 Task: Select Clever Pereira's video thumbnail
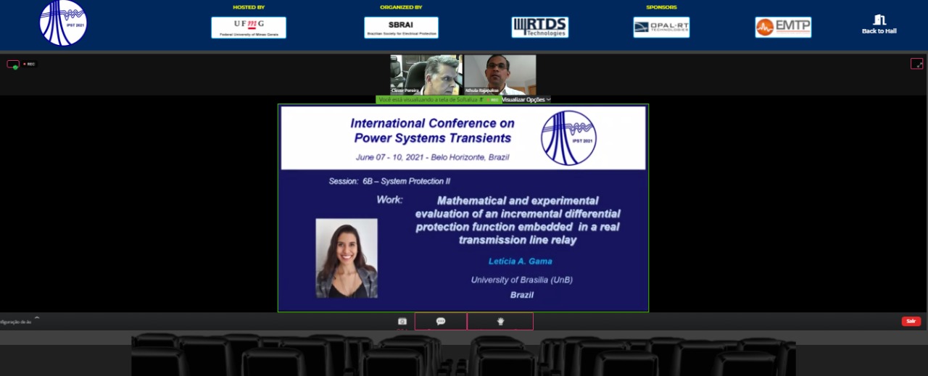[x=426, y=75]
